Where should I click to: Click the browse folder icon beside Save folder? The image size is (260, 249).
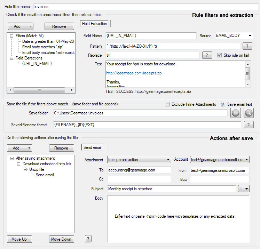click(x=236, y=113)
